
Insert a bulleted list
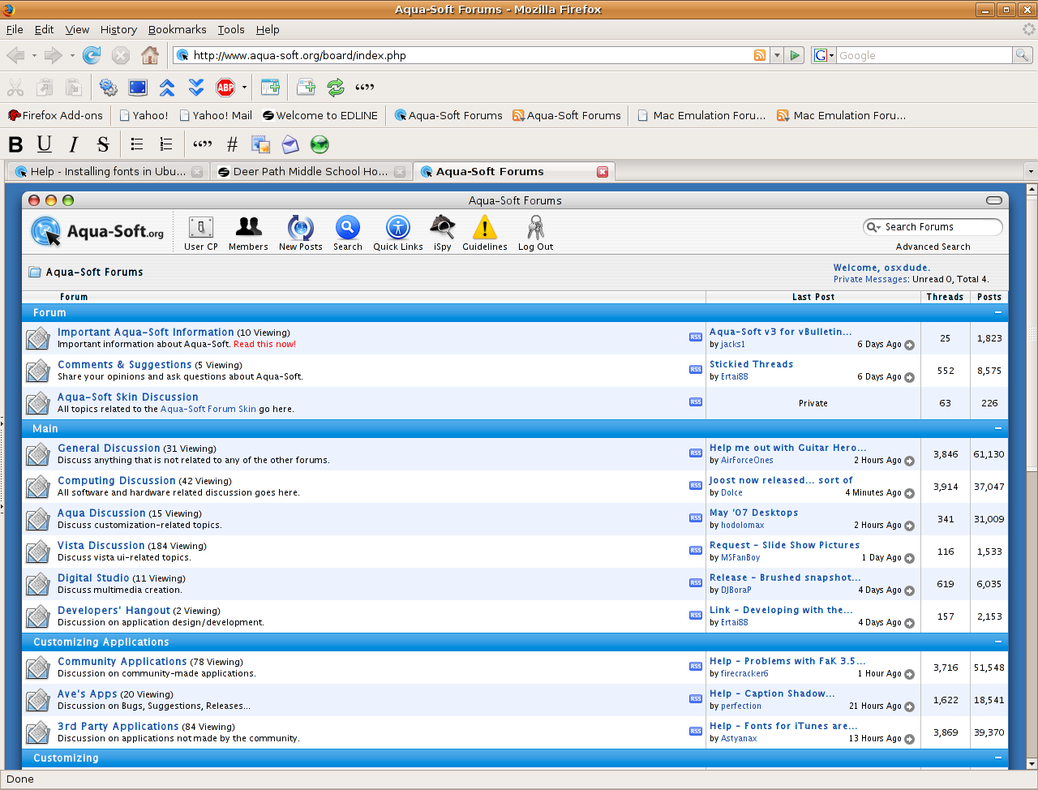click(137, 144)
